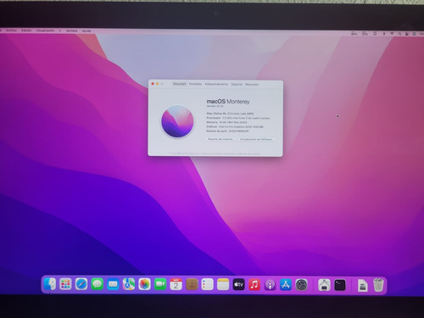Open the System Information icon in the Dock
The width and height of the screenshot is (424, 318).
click(x=324, y=285)
